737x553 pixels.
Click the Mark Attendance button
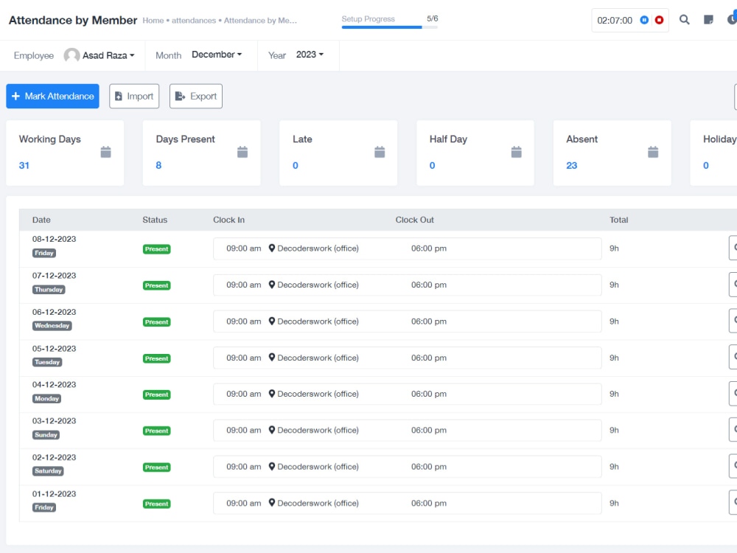click(52, 96)
